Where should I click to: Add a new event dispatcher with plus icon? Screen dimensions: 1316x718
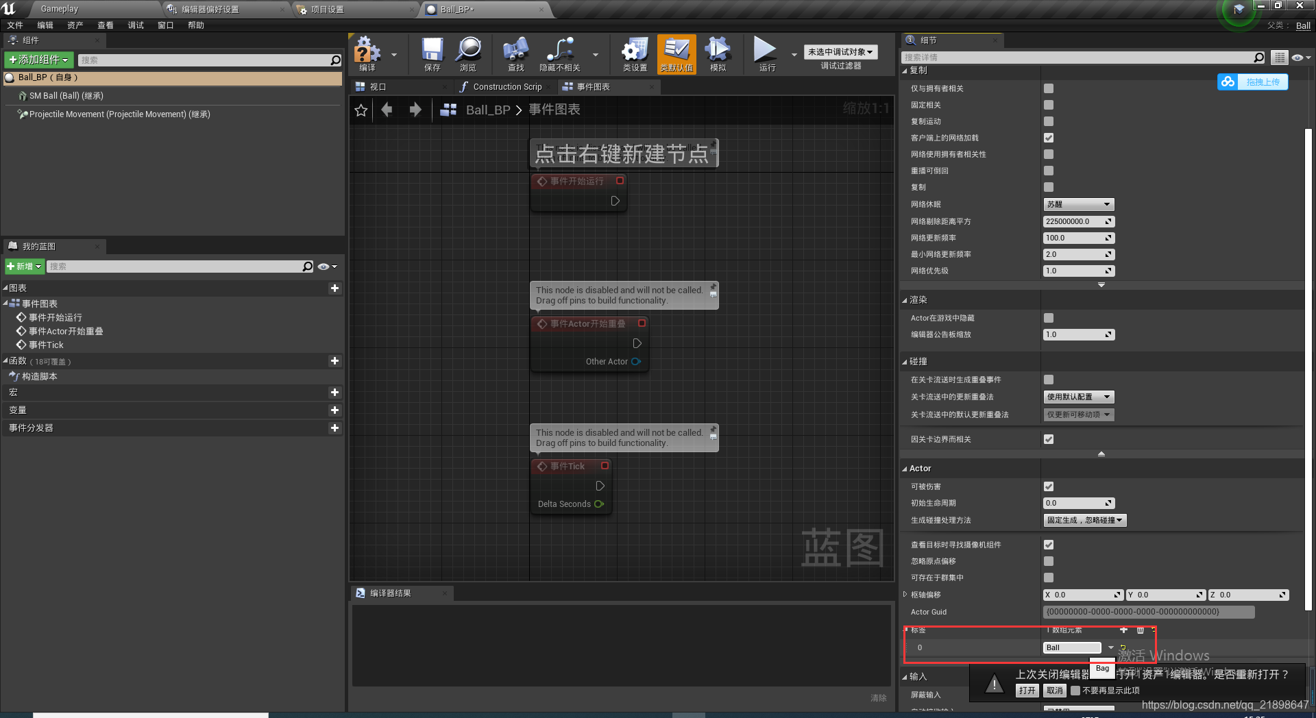tap(334, 428)
